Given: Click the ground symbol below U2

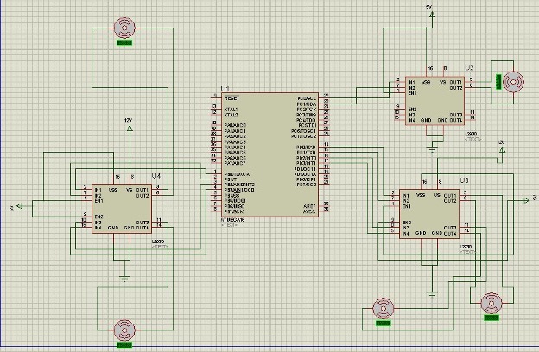Looking at the screenshot, I should pos(432,149).
